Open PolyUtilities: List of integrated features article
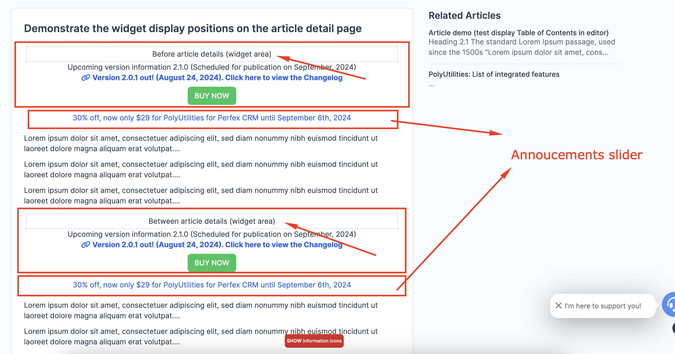 click(x=494, y=74)
